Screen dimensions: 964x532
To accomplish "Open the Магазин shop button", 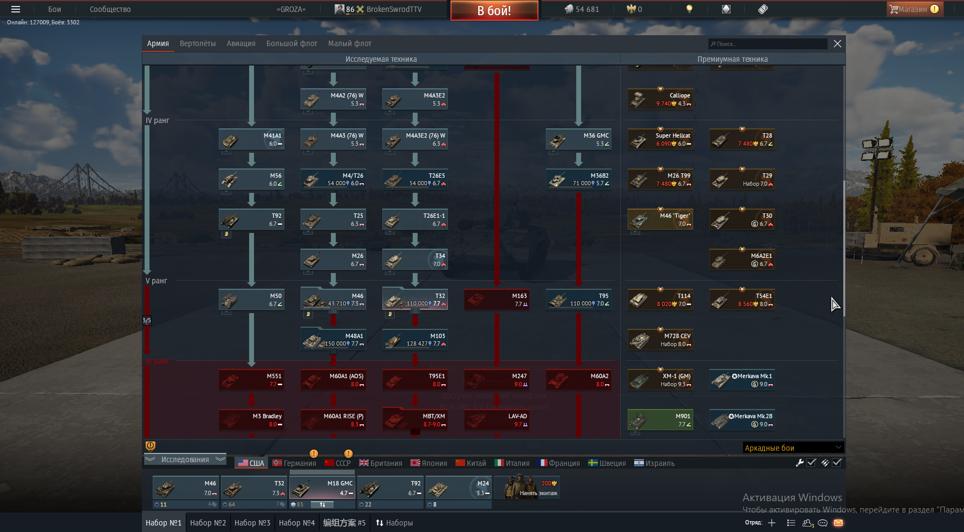I will [x=915, y=9].
